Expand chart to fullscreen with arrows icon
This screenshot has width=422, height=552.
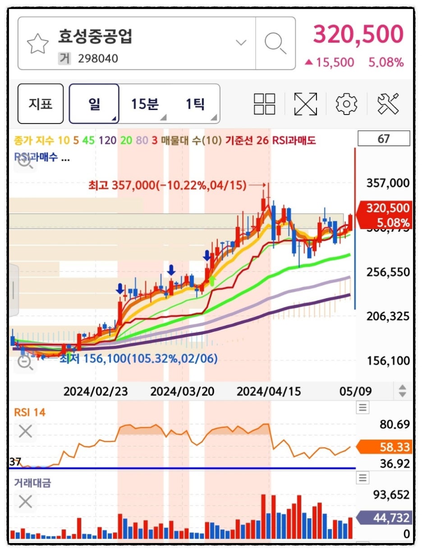tap(305, 104)
